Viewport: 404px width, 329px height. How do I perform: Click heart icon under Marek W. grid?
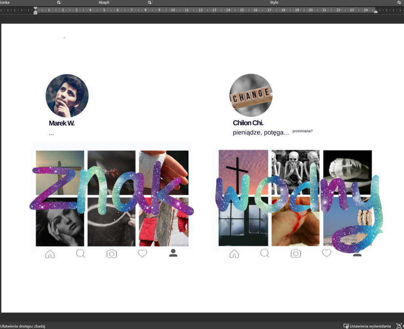point(142,254)
